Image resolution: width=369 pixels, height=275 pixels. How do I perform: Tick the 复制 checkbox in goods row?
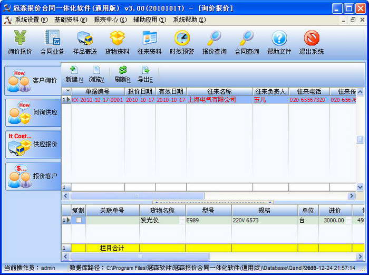(79, 220)
